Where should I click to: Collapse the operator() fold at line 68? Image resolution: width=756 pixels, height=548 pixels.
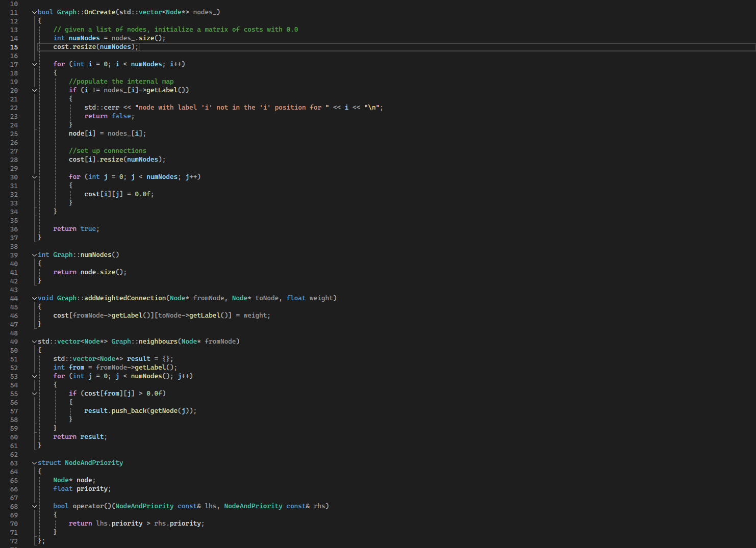34,506
